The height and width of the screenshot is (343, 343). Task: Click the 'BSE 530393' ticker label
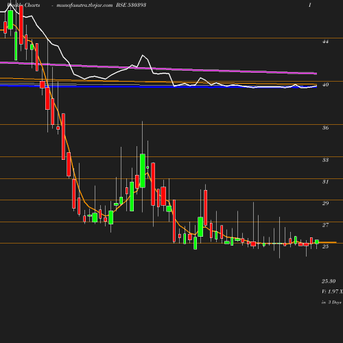(x=131, y=5)
